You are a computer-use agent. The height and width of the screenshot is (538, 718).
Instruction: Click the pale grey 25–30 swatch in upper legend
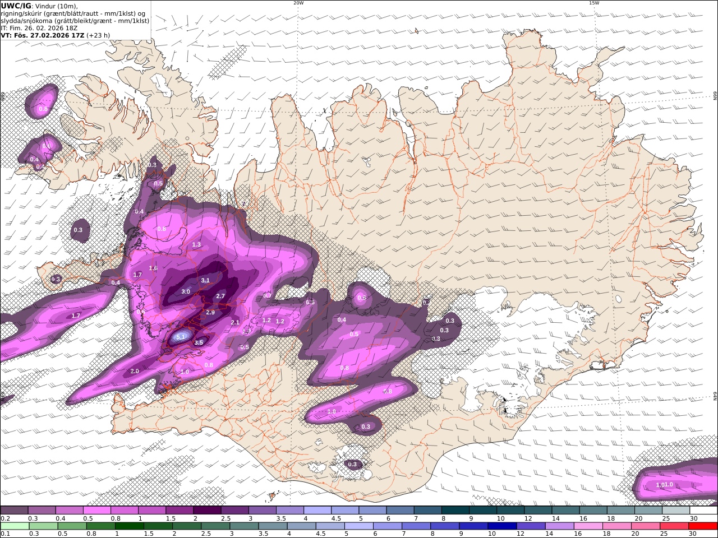pos(676,511)
